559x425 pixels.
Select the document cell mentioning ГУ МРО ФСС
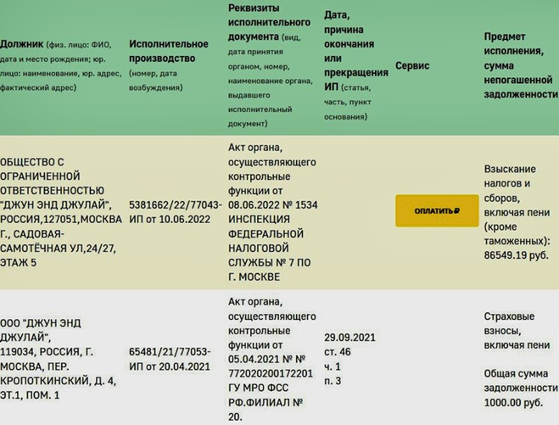pyautogui.click(x=273, y=359)
